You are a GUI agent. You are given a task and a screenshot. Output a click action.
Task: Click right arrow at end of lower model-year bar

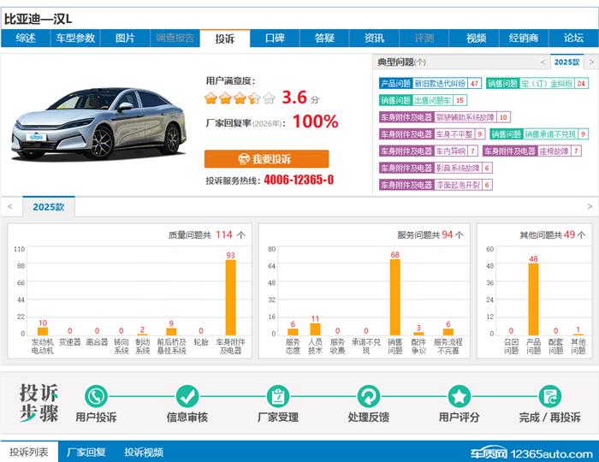coord(590,207)
